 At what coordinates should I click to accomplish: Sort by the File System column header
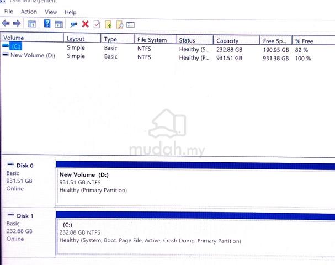pos(155,40)
